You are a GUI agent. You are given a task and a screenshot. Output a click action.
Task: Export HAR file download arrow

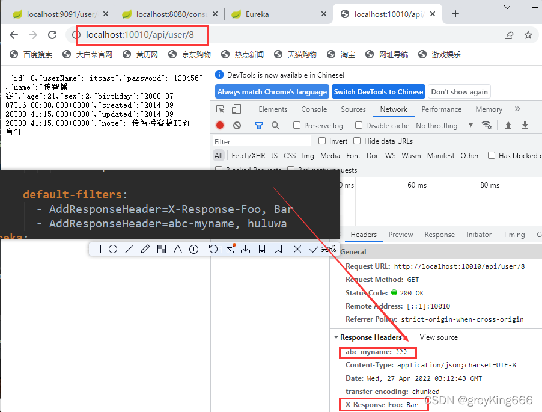pyautogui.click(x=525, y=125)
